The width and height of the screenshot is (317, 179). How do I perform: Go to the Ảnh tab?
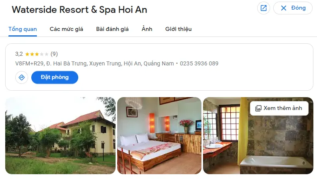pyautogui.click(x=147, y=29)
